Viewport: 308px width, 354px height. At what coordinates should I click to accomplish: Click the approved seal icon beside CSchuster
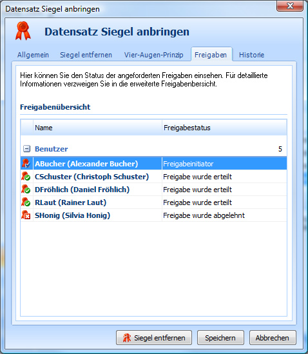26,176
